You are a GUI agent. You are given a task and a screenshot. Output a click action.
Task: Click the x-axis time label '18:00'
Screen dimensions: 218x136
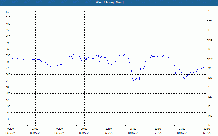(158, 129)
